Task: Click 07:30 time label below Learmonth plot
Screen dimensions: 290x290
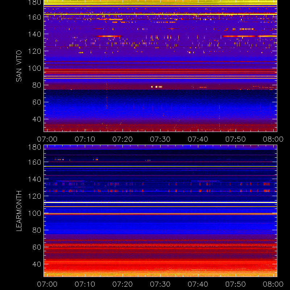Action: coord(160,284)
